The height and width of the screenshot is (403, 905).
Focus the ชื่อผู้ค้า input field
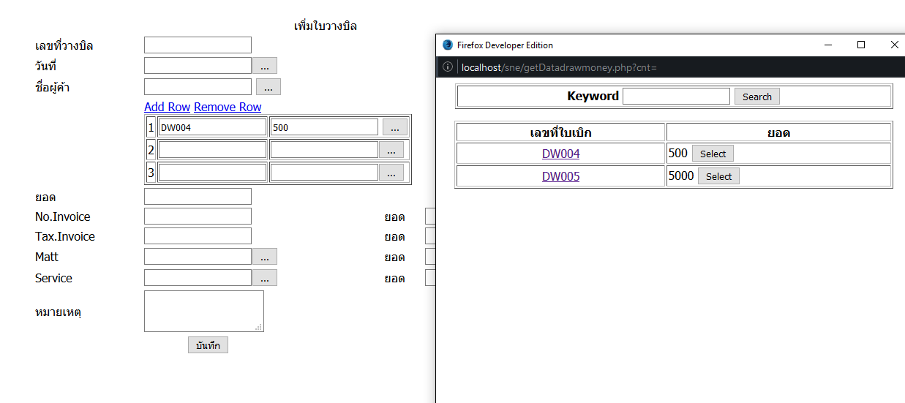point(198,87)
